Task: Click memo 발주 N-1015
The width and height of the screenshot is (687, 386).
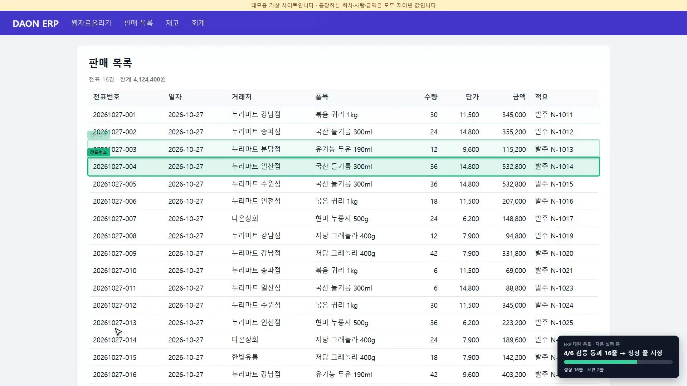Action: pyautogui.click(x=554, y=184)
